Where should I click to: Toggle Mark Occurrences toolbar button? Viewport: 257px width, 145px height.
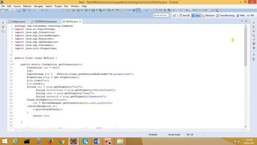(138, 10)
